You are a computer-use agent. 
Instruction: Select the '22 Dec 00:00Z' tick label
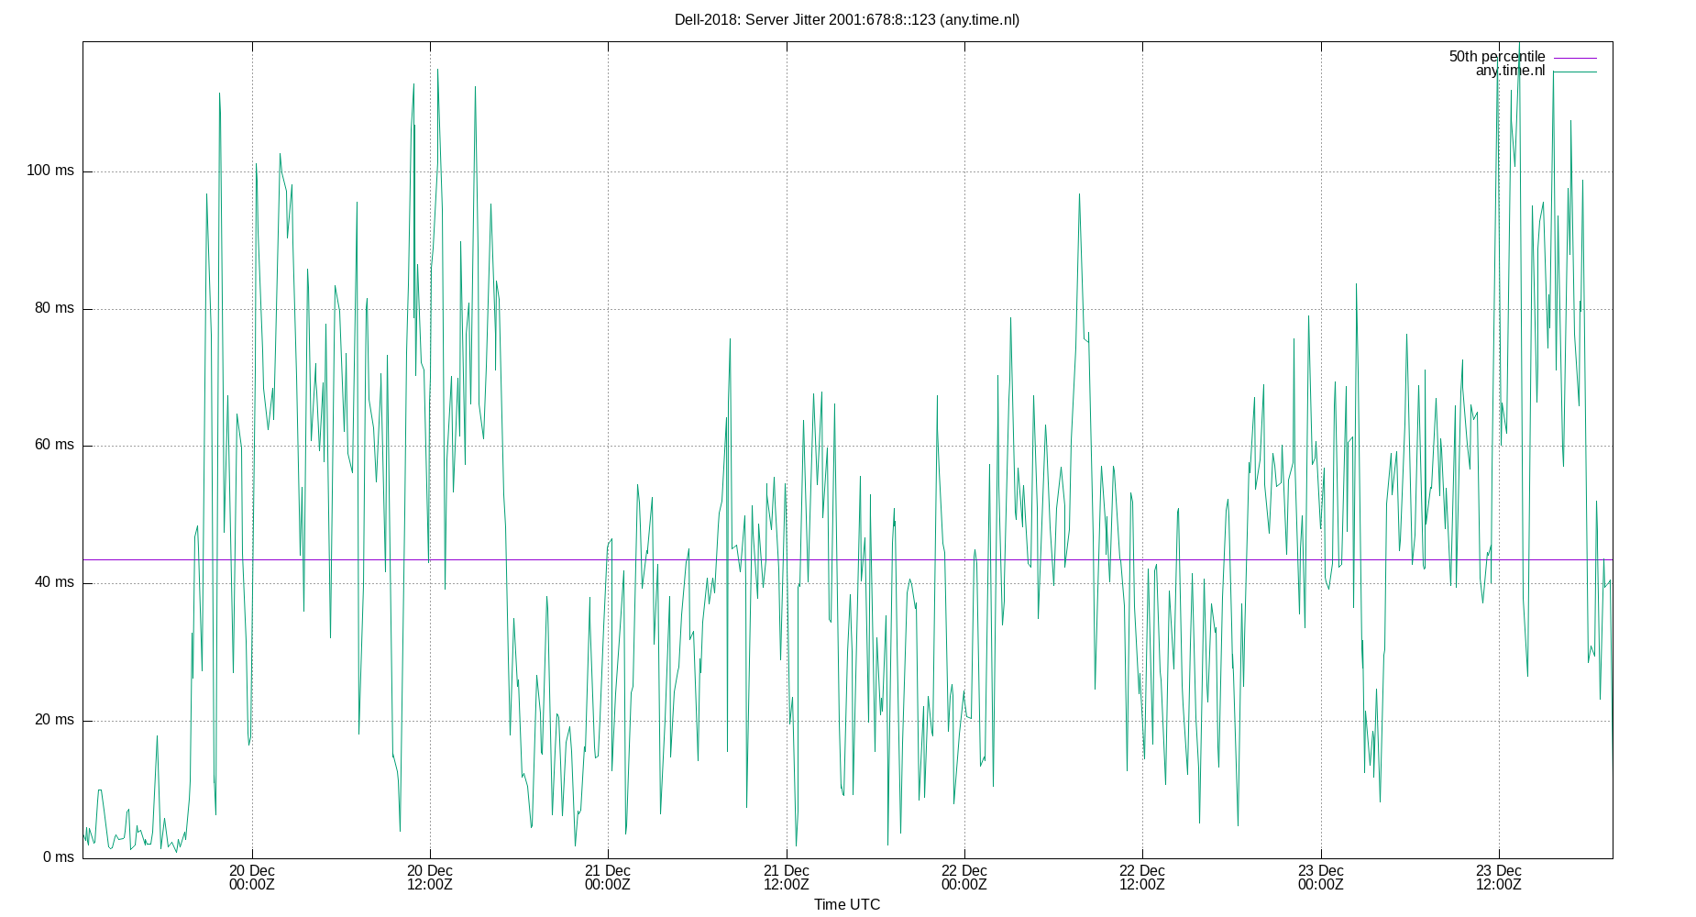tap(964, 878)
